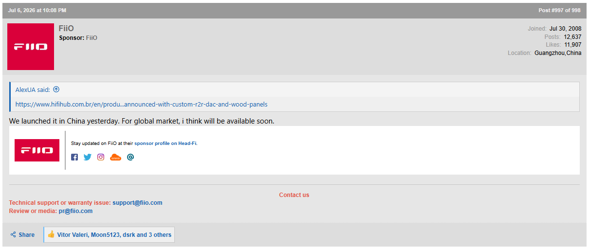589x250 pixels.
Task: Click location Guangzhou,China
Action: (558, 53)
